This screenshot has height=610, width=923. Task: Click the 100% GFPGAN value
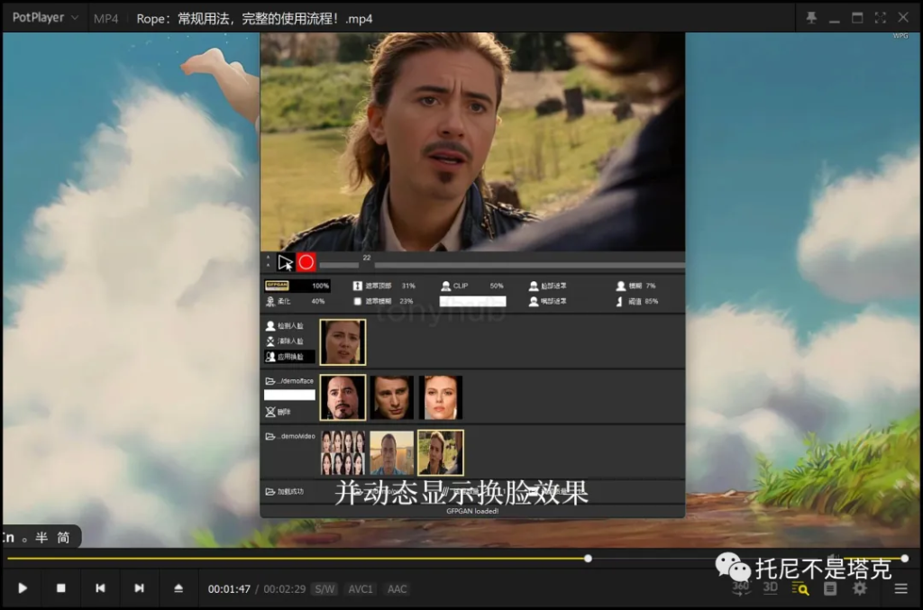320,286
